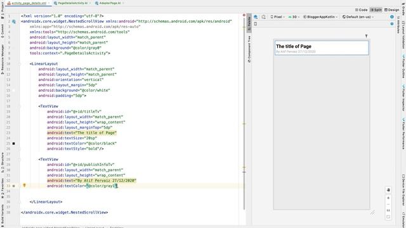Click the white color swatch on line 15

tap(14, 90)
